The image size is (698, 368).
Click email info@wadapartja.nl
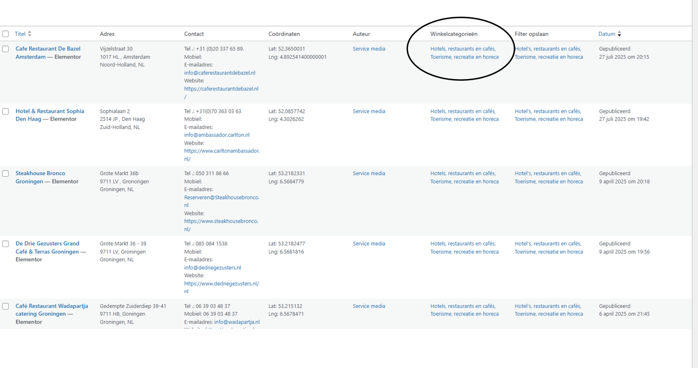point(236,322)
